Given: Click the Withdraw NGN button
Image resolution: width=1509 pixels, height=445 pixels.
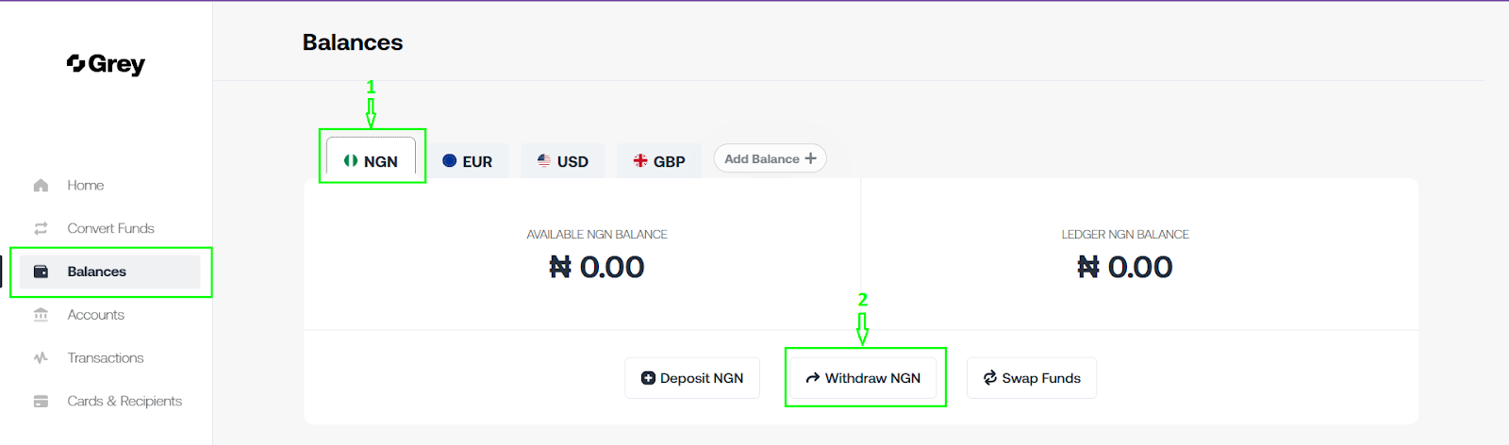Looking at the screenshot, I should pos(864,378).
